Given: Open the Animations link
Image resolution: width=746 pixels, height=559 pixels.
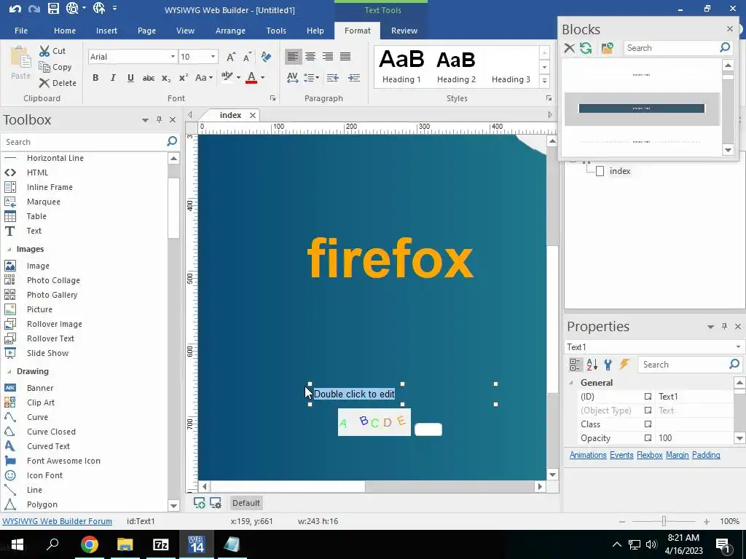Looking at the screenshot, I should tap(588, 455).
